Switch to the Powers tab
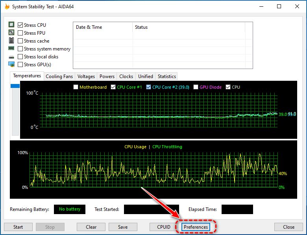Screen dimensions: 307x235 [x=107, y=76]
